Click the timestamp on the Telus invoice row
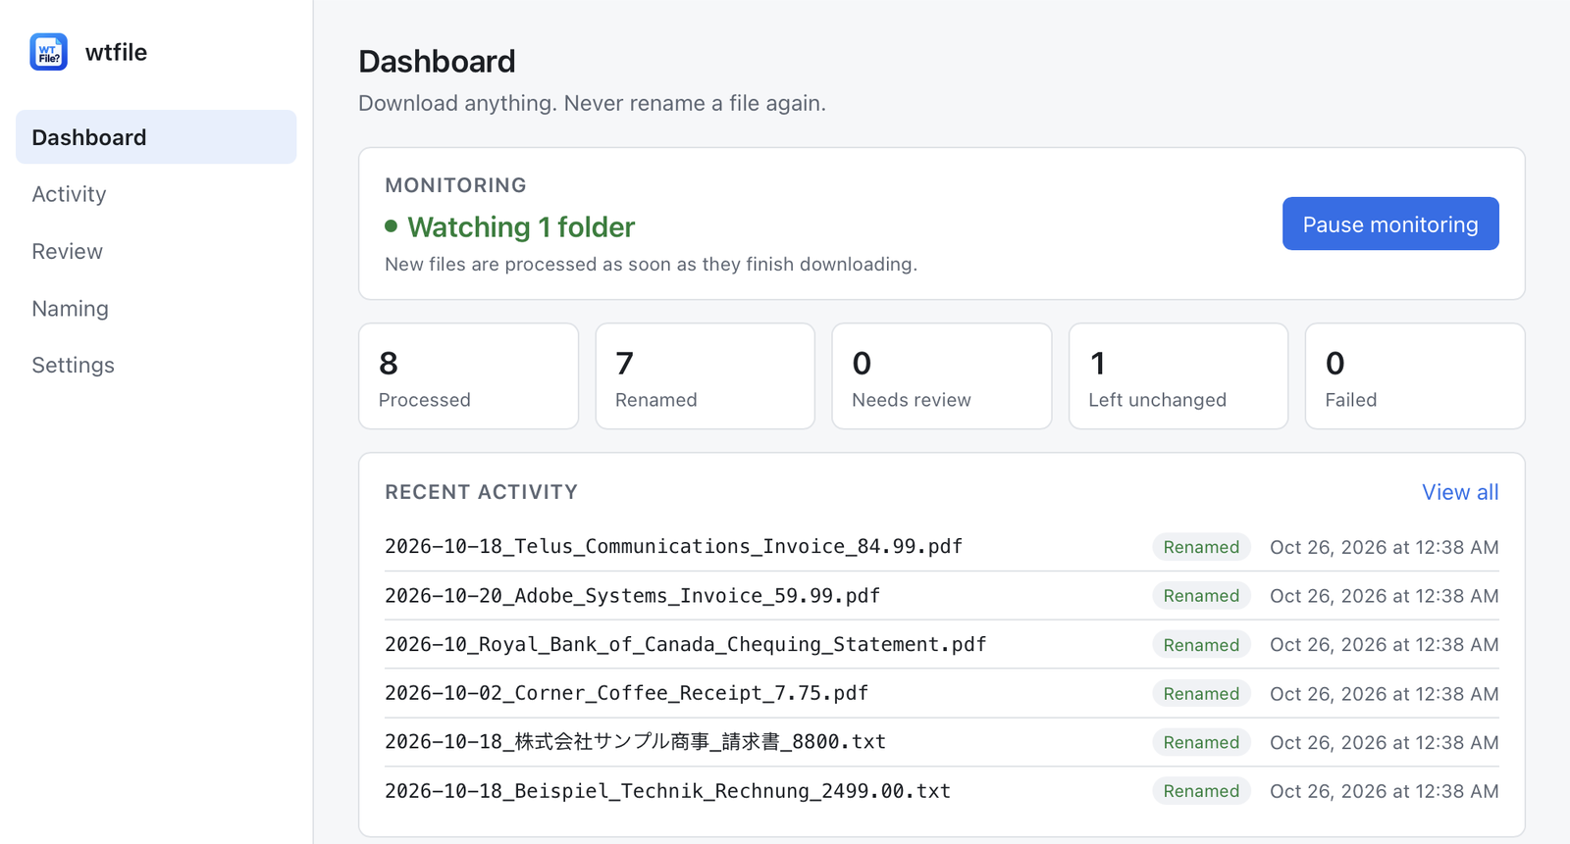1570x844 pixels. pyautogui.click(x=1385, y=547)
